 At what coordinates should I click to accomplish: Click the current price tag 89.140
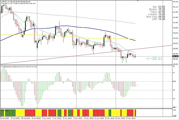[x=176, y=56]
